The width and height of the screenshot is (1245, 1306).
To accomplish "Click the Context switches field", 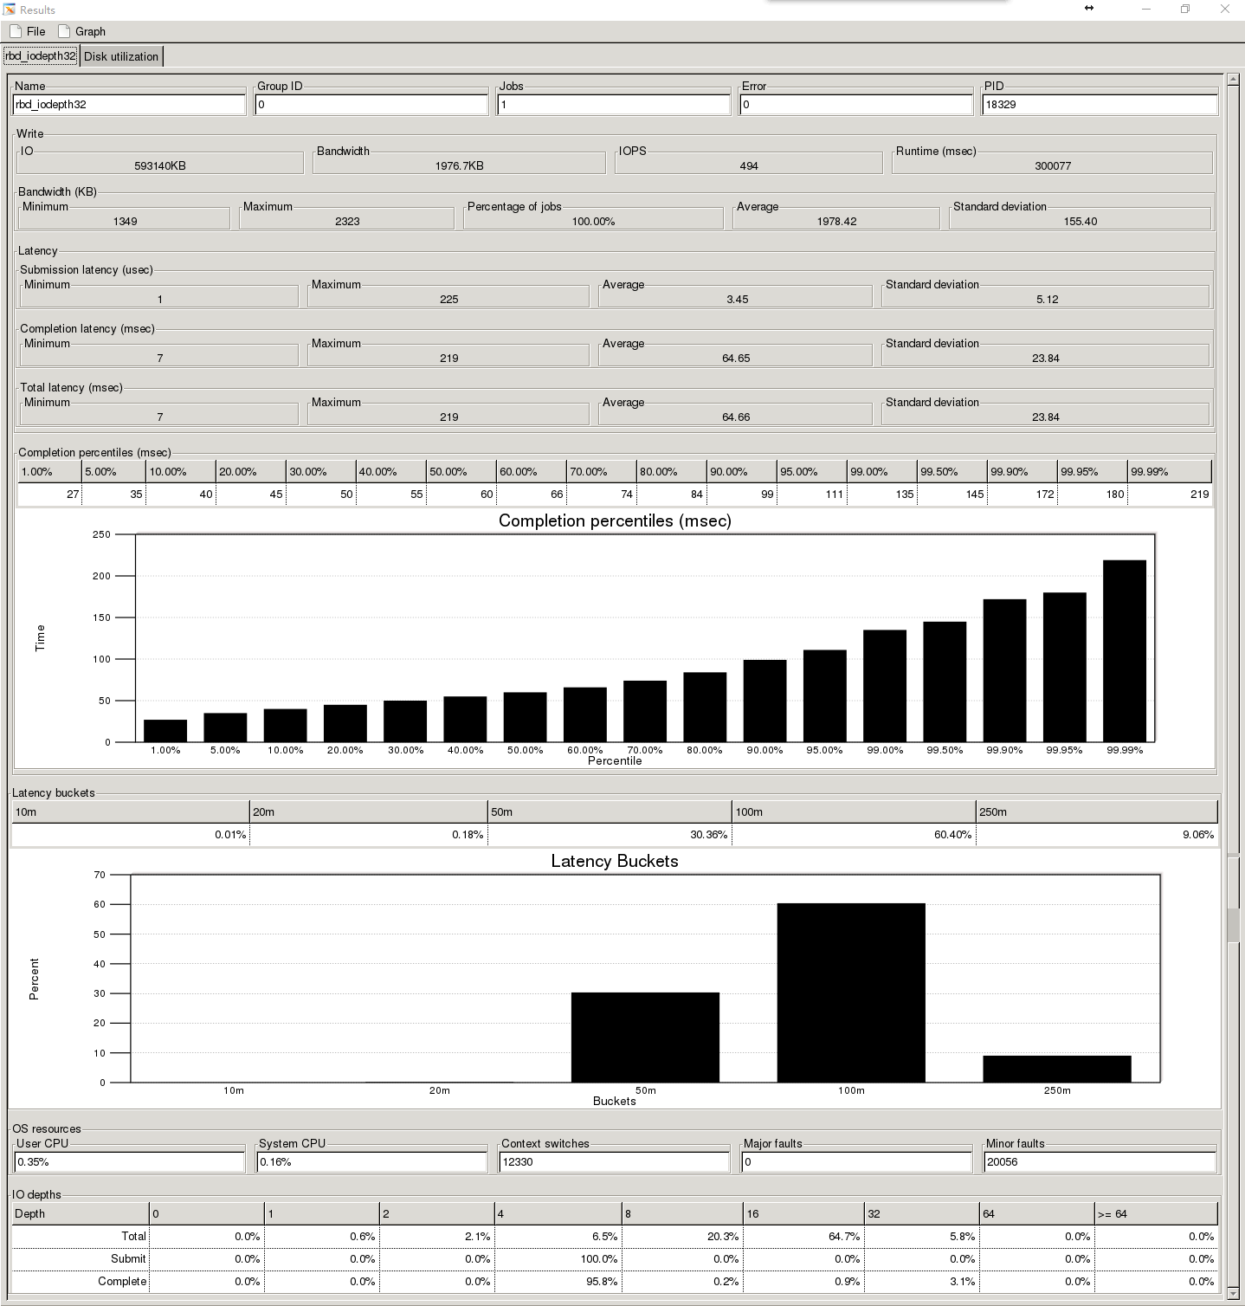I will (615, 1161).
